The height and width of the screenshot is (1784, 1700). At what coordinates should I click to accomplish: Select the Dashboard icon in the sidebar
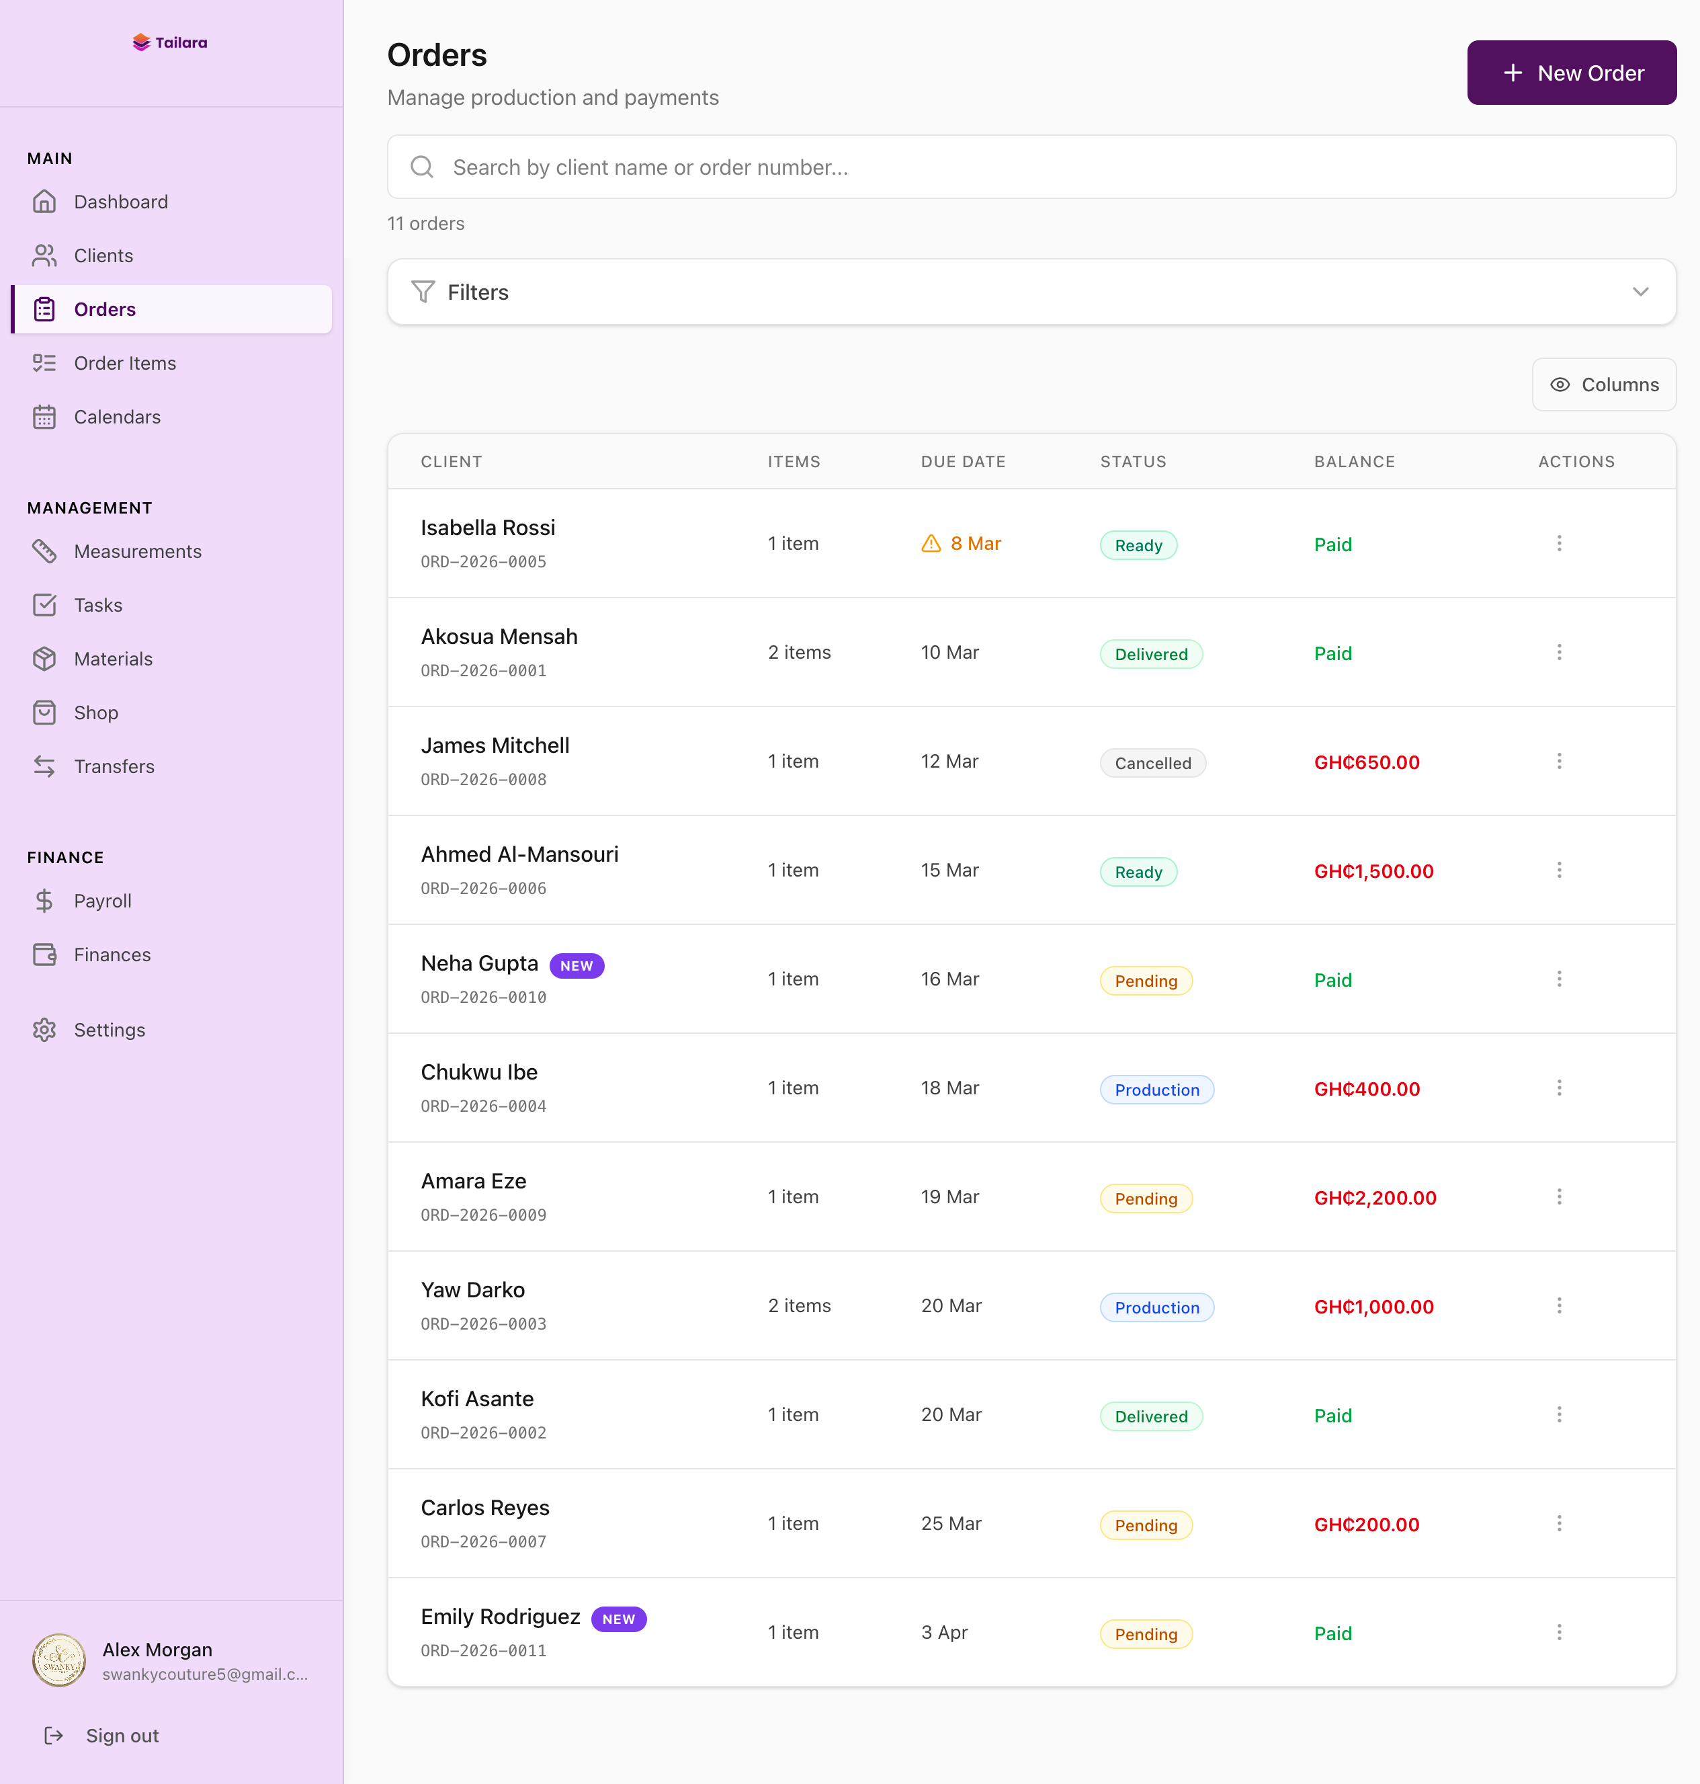(x=45, y=201)
